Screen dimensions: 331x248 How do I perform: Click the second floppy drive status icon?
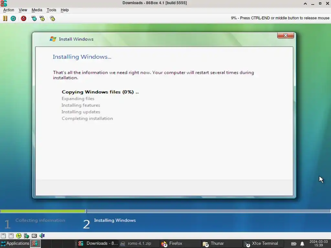tap(11, 235)
